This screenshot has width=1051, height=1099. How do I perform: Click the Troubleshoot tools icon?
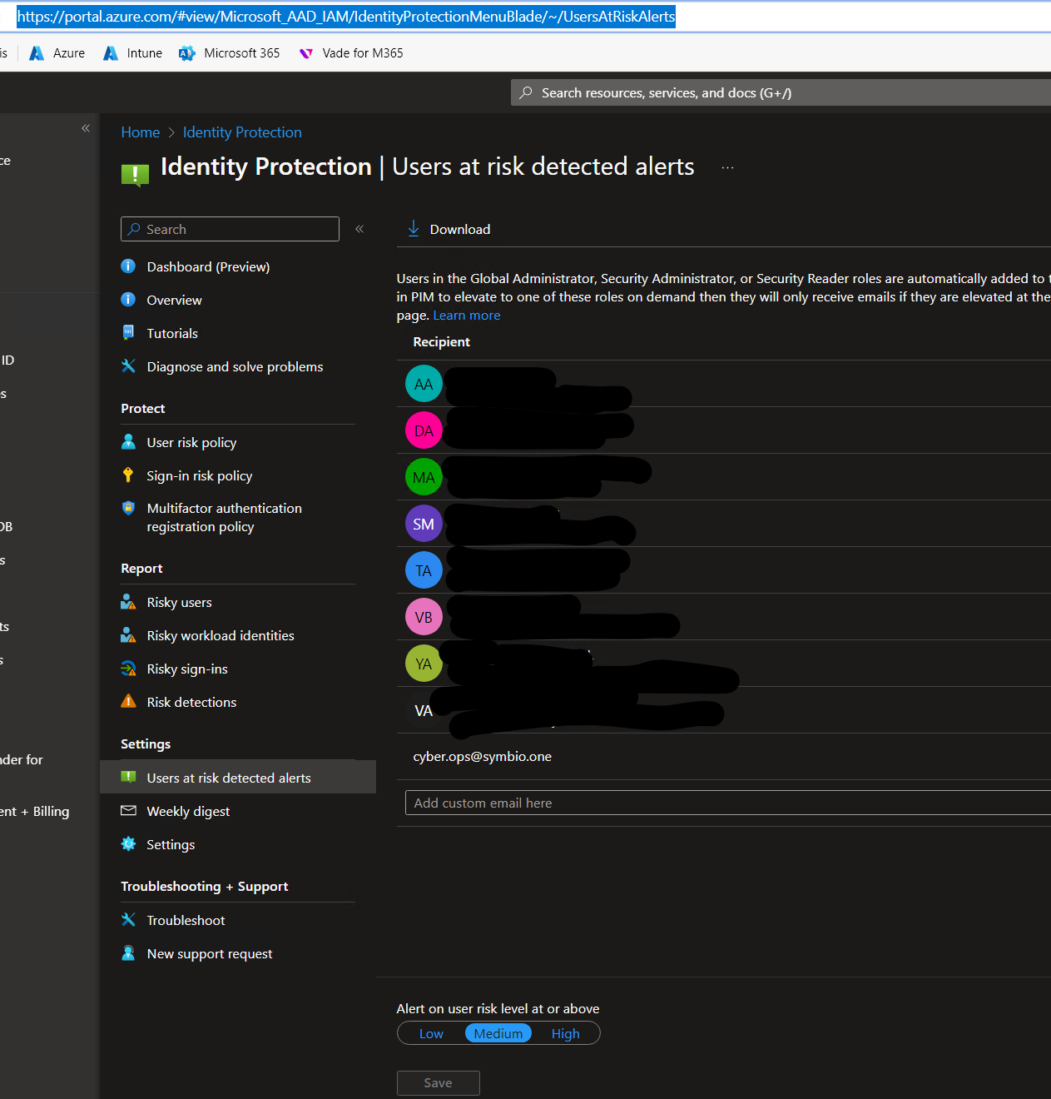128,919
